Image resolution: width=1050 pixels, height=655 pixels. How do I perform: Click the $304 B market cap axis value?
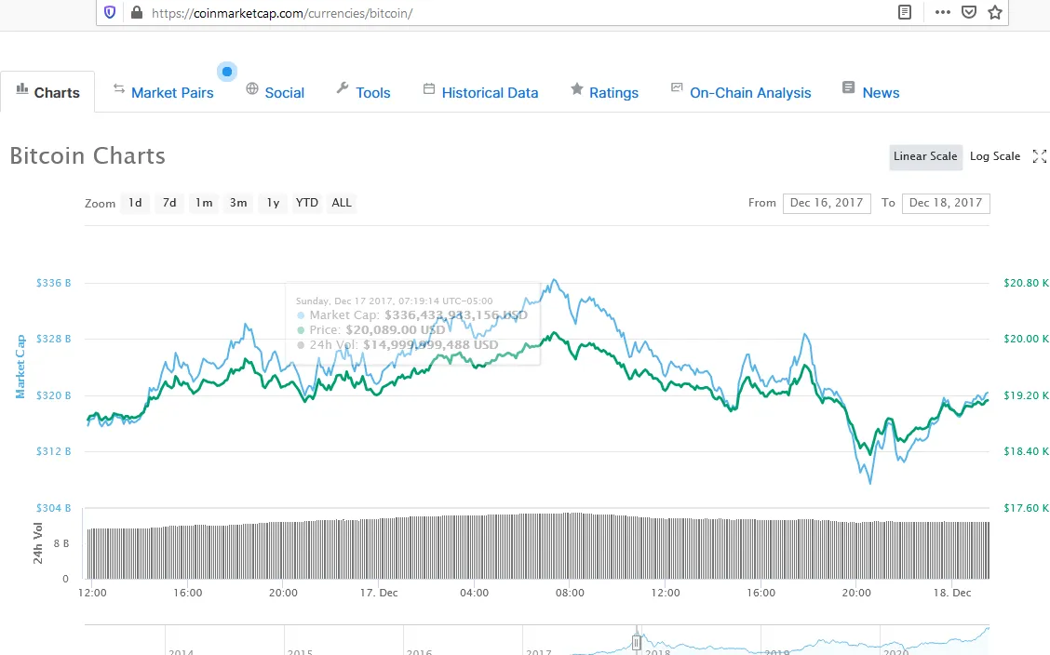pos(54,508)
